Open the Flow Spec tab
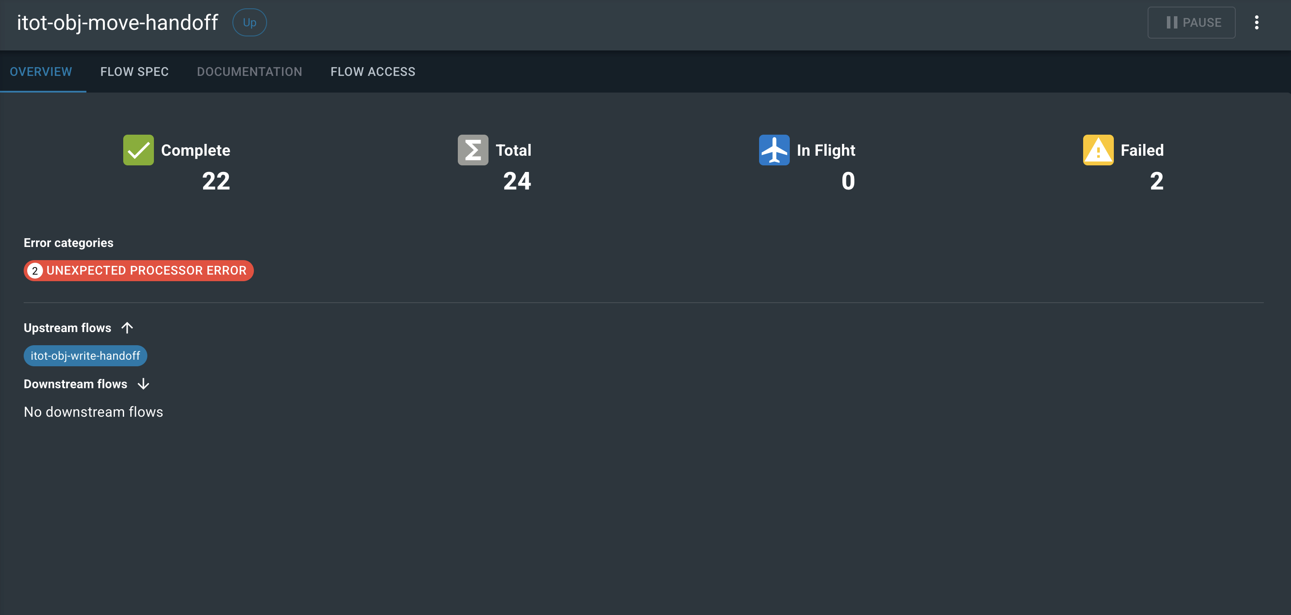Viewport: 1291px width, 615px height. pos(134,72)
